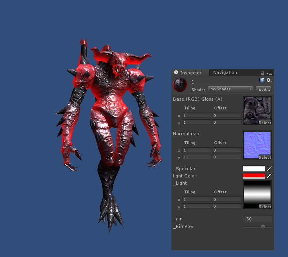The height and width of the screenshot is (257, 288).
Task: Click Select on the Base (RGB) texture
Action: pyautogui.click(x=265, y=123)
